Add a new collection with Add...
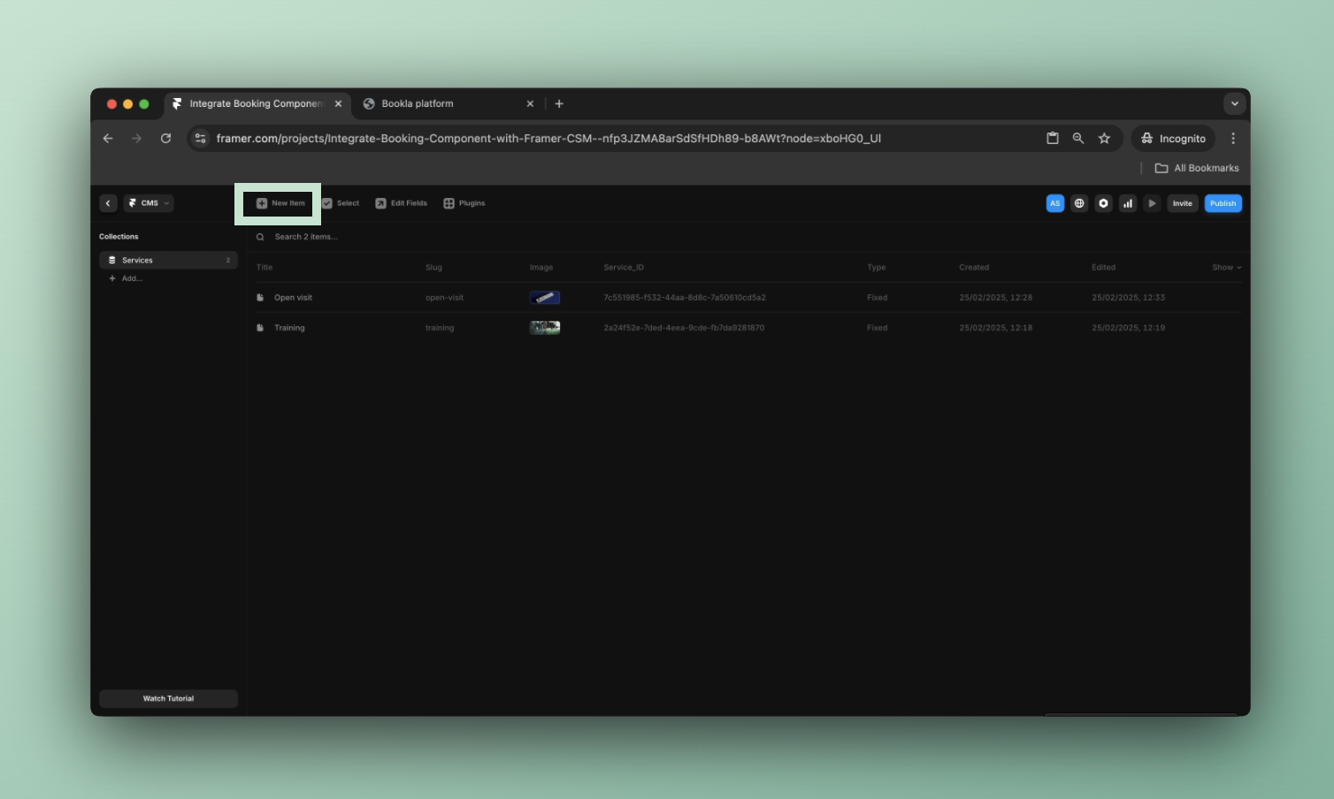Viewport: 1334px width, 799px height. coord(126,278)
